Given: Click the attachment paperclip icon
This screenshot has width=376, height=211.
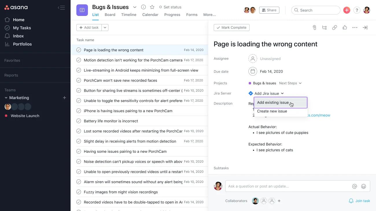Looking at the screenshot, I should click(x=314, y=28).
